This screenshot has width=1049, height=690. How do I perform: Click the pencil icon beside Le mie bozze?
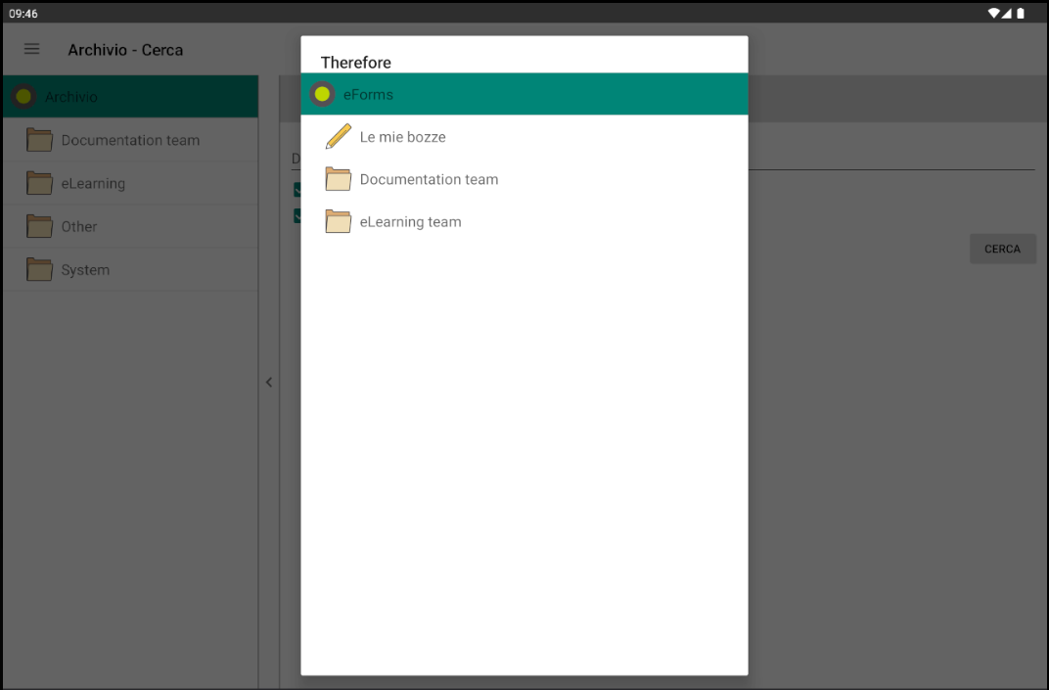coord(338,136)
